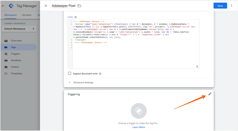
Task: Edit the Adskeeper Pixel tag name
Action: [63, 6]
